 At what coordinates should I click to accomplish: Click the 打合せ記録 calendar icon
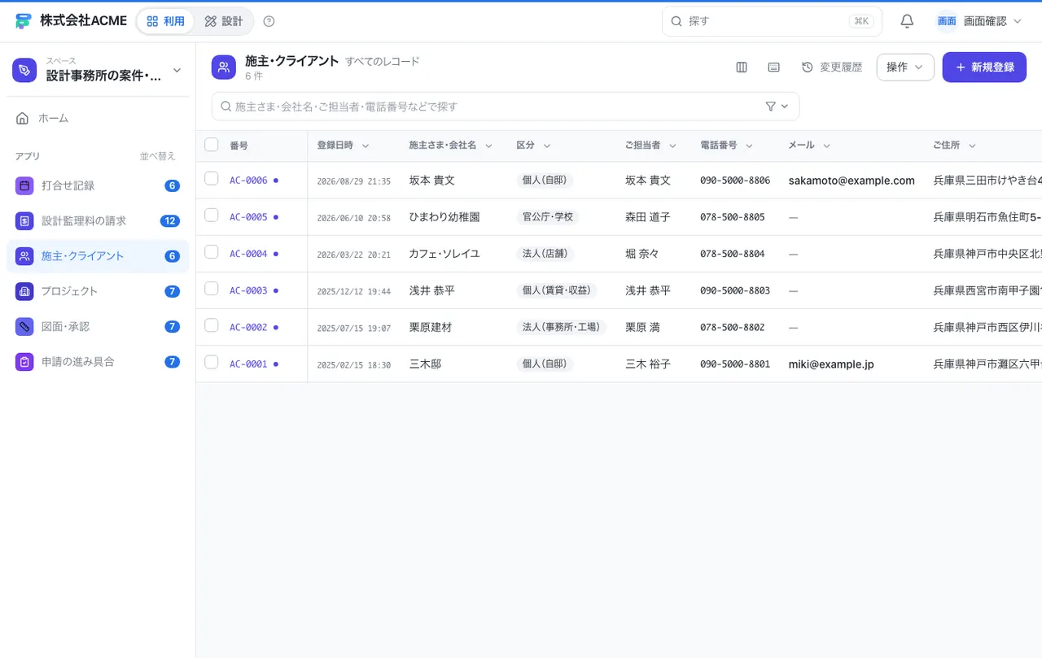[24, 185]
